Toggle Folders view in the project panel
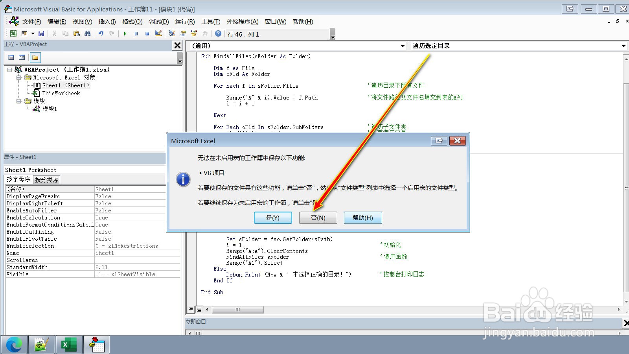 coord(35,57)
